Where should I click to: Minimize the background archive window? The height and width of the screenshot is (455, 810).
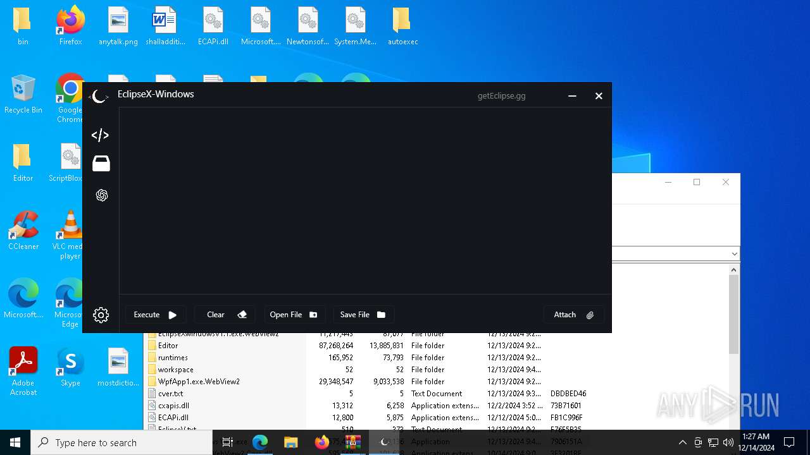pos(668,182)
